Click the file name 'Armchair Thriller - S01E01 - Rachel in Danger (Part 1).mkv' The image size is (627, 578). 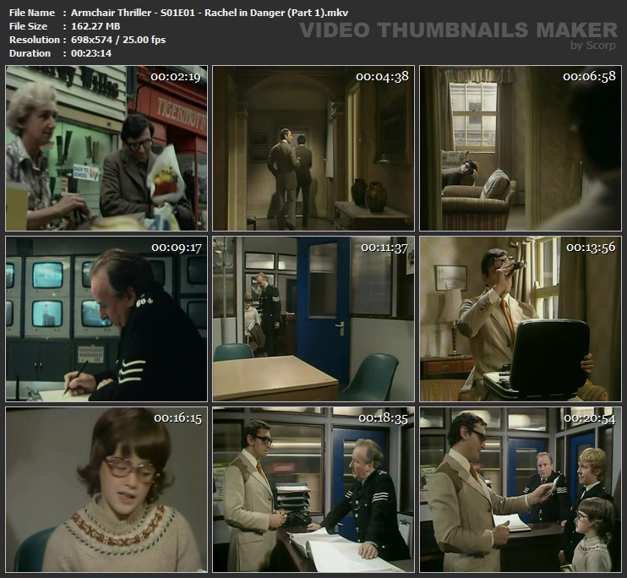tap(210, 13)
